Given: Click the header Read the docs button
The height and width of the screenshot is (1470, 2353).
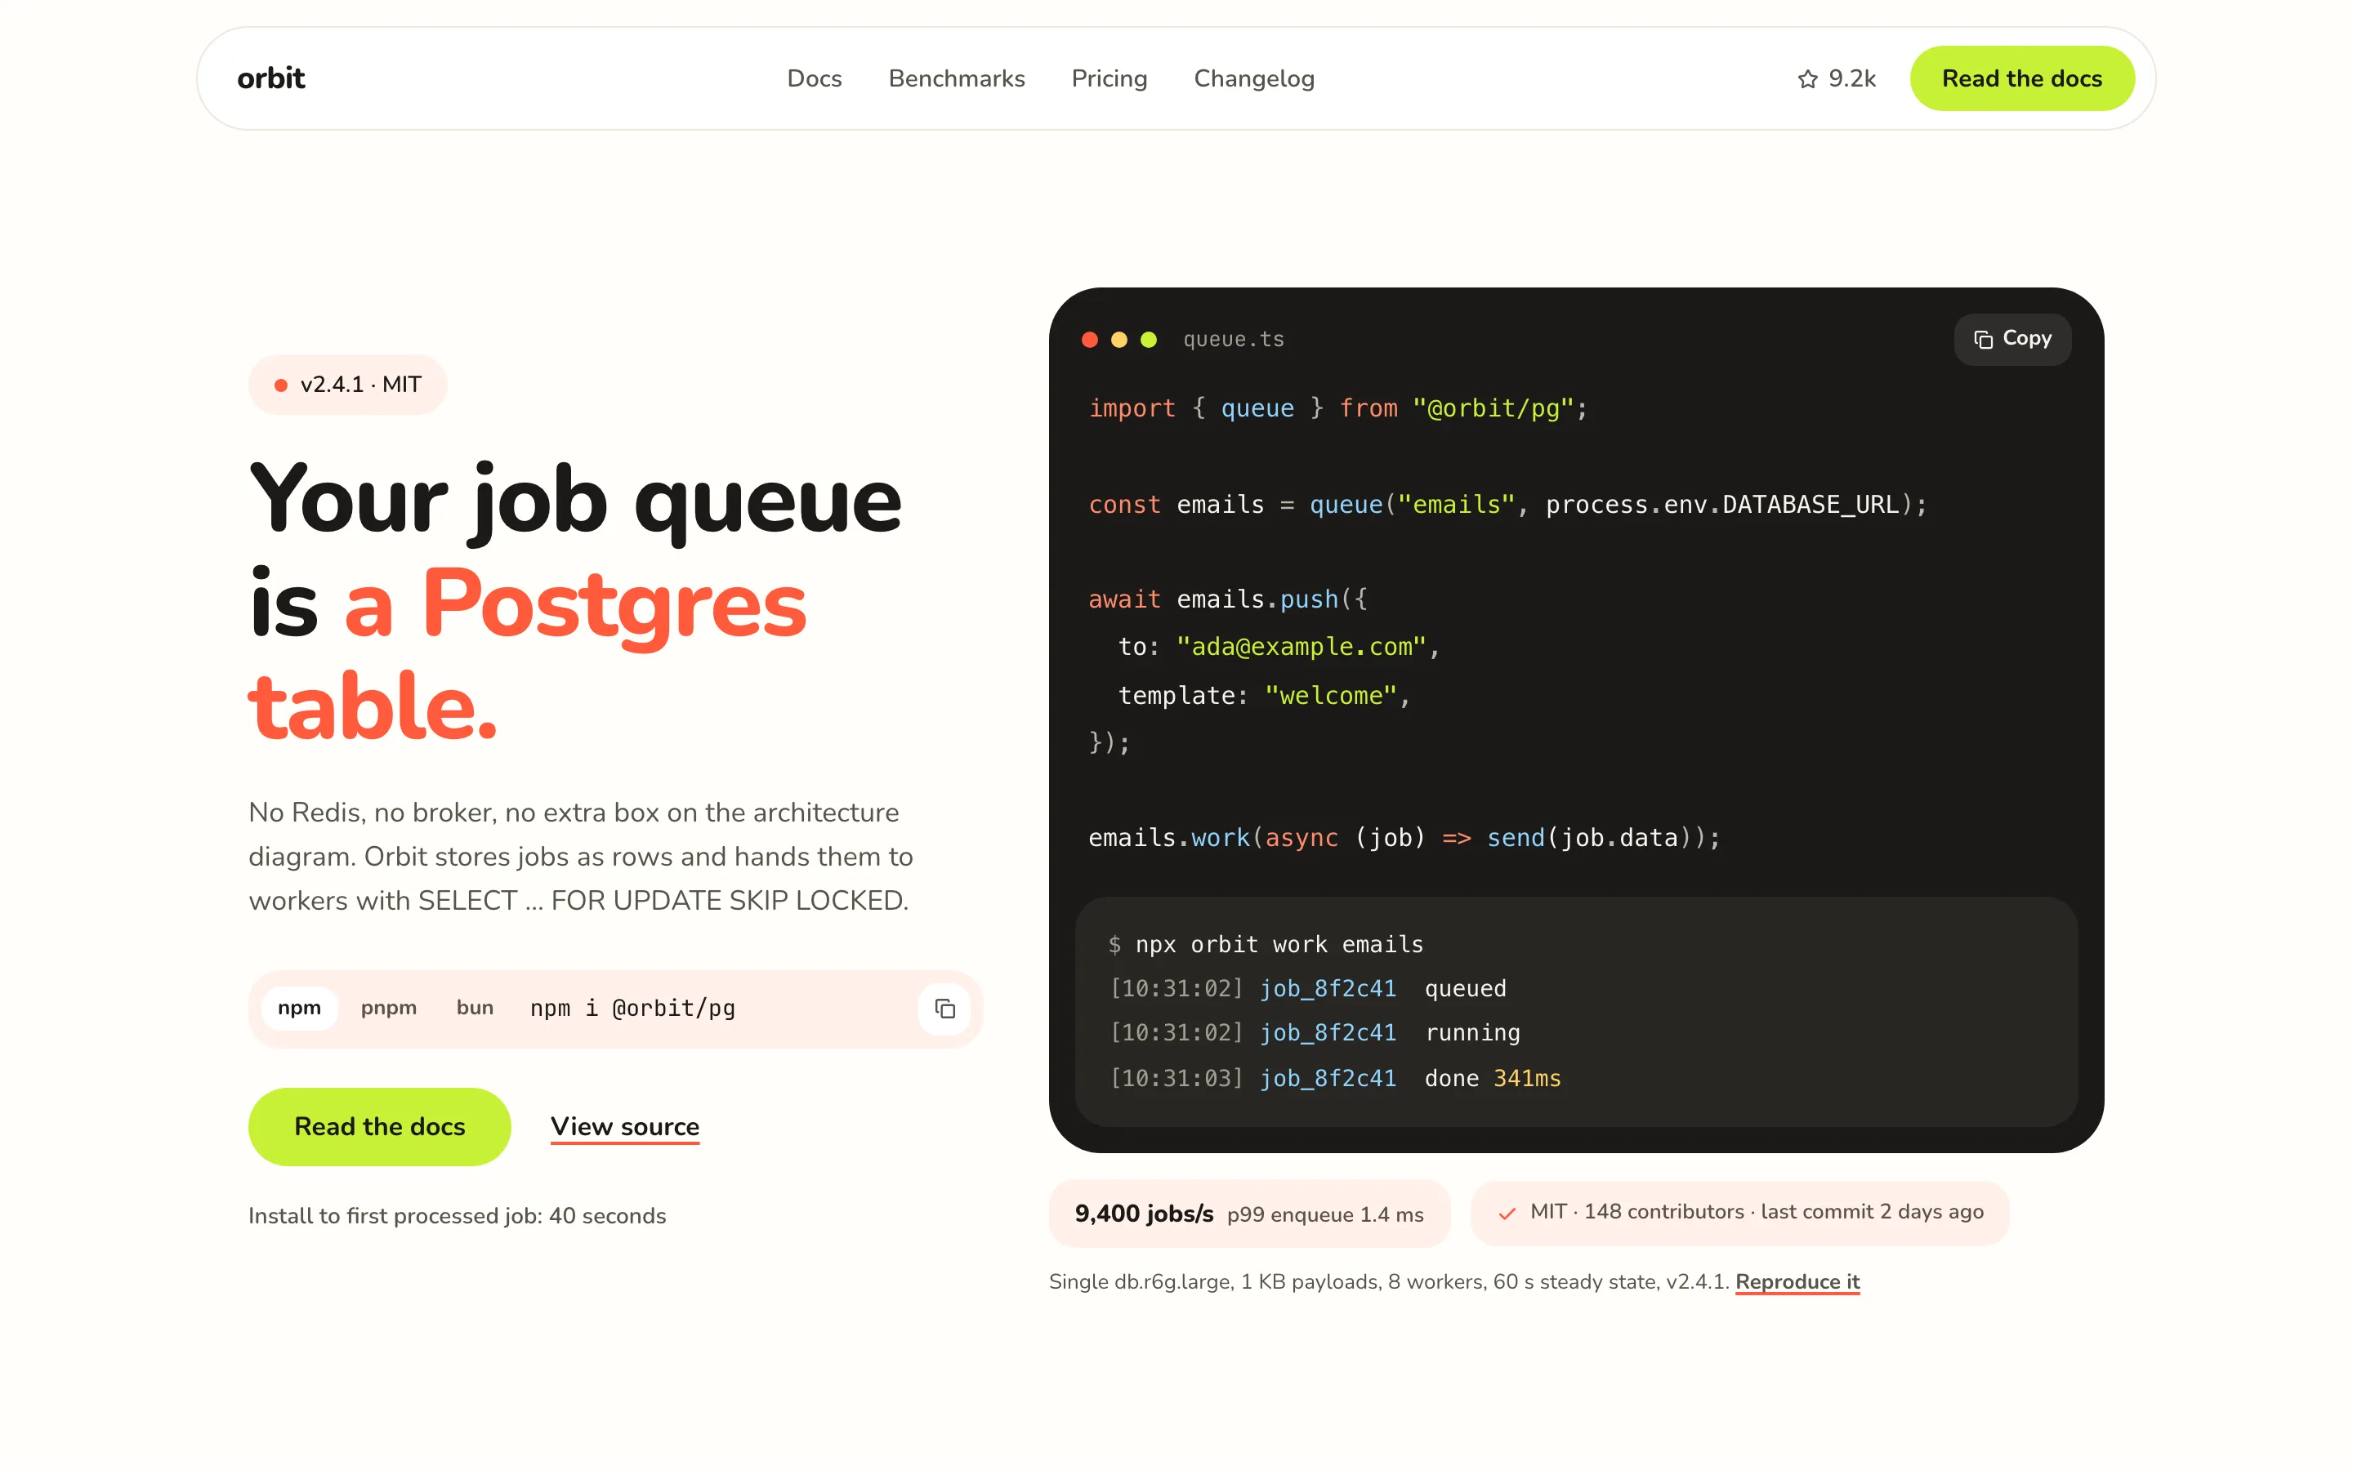Looking at the screenshot, I should (2020, 78).
